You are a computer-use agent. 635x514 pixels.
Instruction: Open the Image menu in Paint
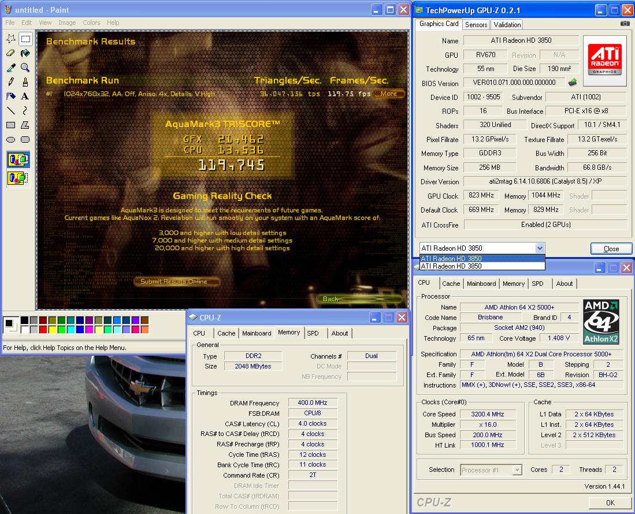67,23
